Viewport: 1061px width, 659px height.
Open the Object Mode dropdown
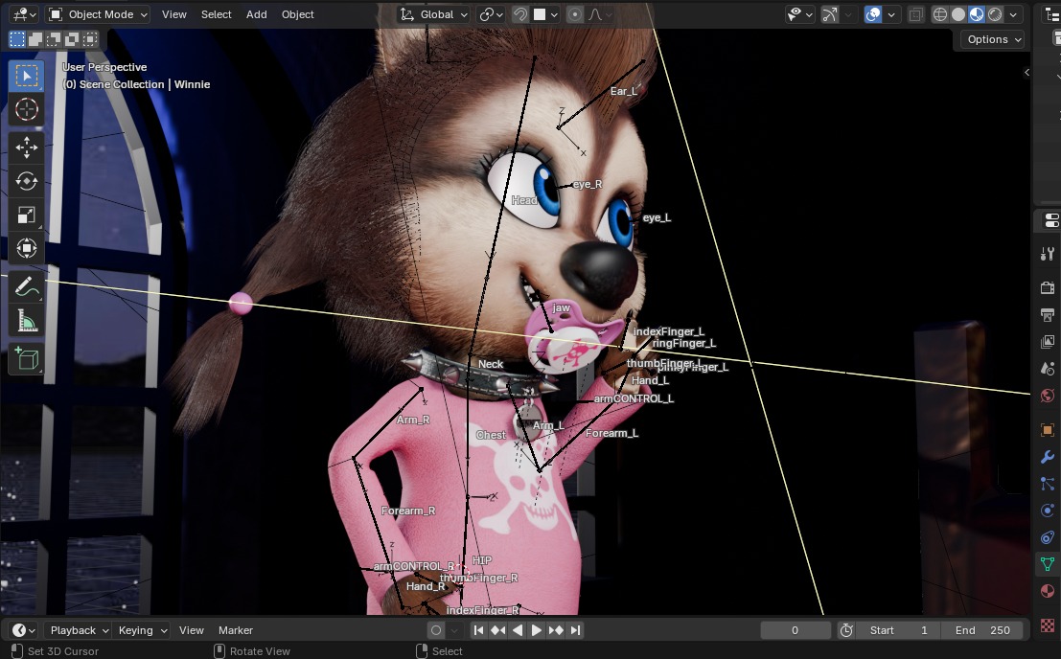coord(98,14)
